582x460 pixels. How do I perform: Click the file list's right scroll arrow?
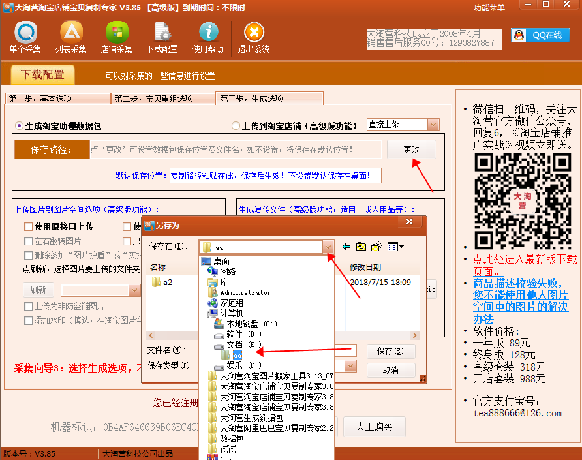pyautogui.click(x=414, y=335)
